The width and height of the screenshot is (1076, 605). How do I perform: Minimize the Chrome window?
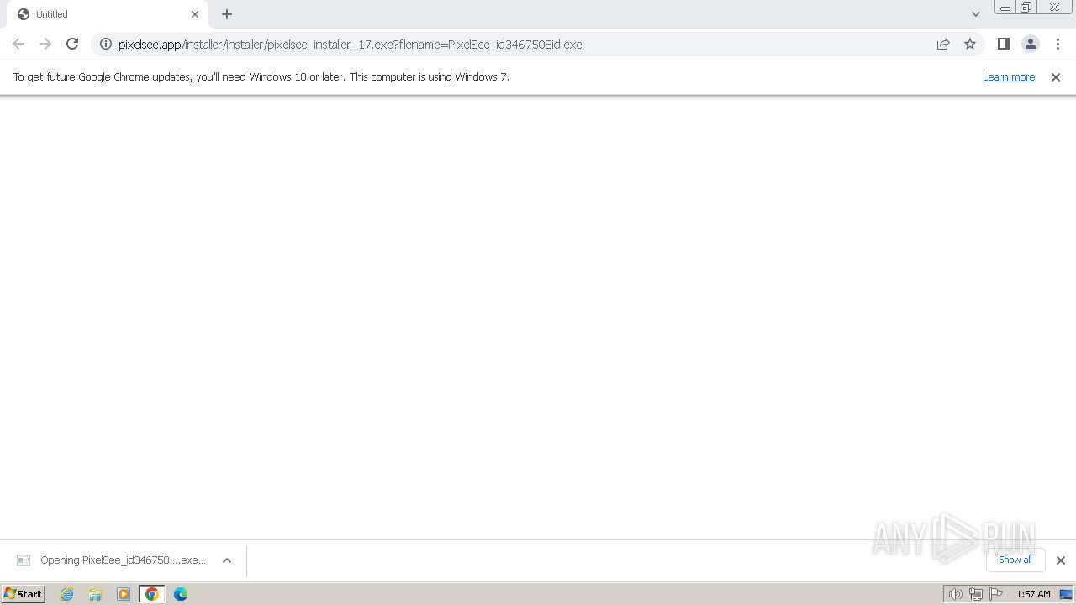(1005, 8)
